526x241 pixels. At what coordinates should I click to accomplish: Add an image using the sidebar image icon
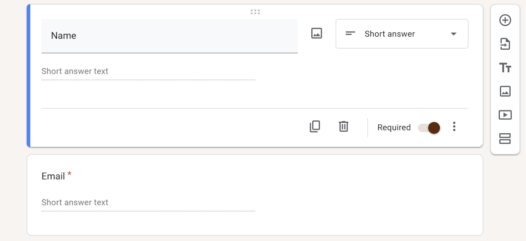[x=505, y=91]
